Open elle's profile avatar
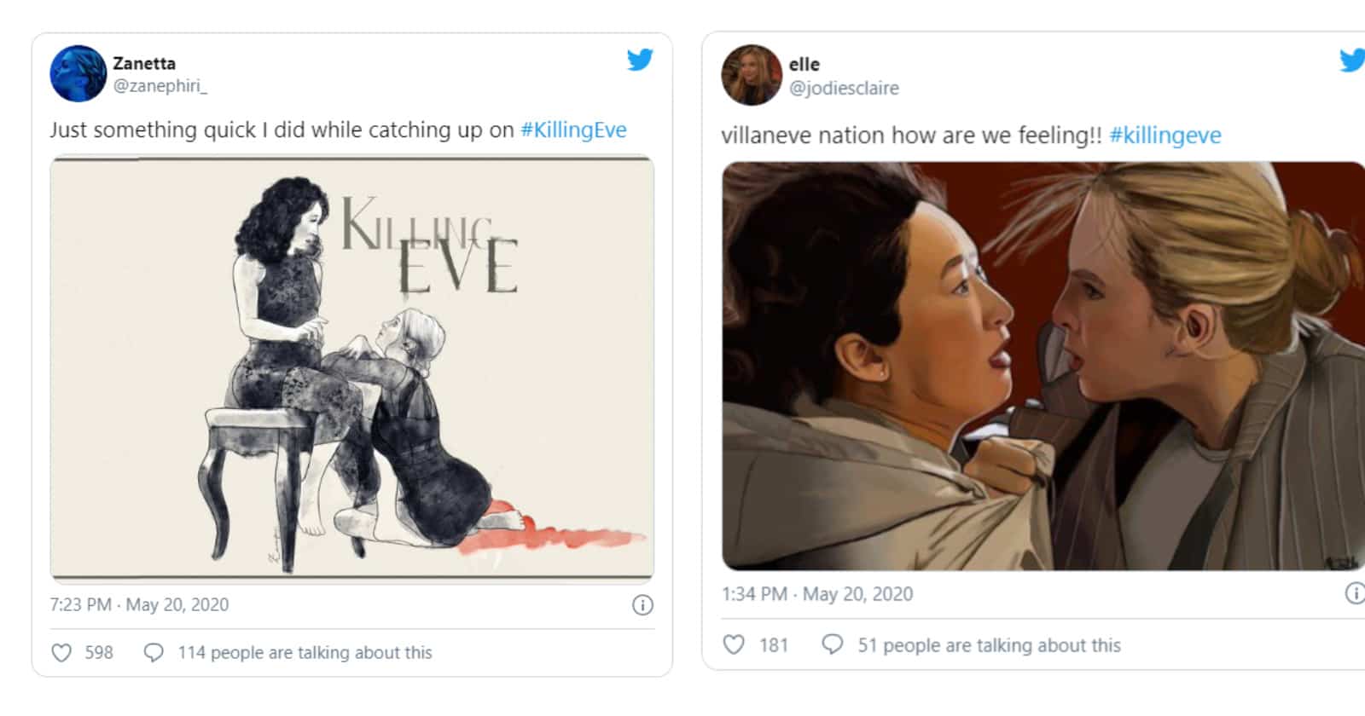1365x716 pixels. pos(752,75)
